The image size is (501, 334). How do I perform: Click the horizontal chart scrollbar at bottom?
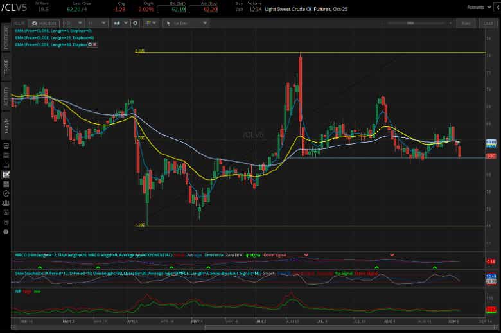[350, 328]
